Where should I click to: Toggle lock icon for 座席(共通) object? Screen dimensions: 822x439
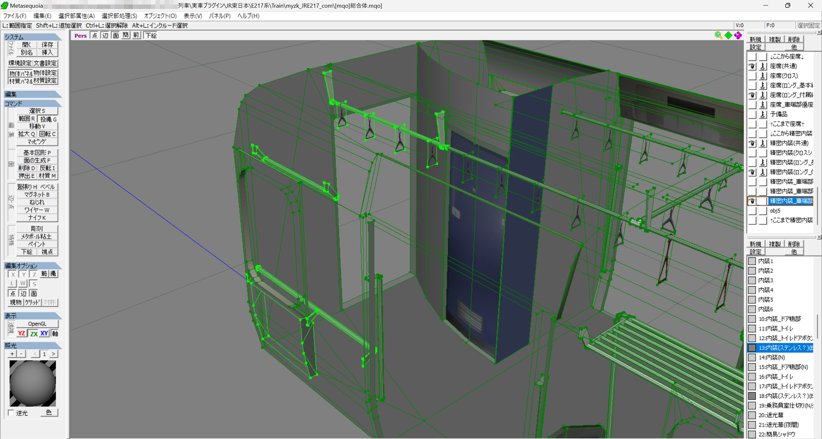coord(763,66)
